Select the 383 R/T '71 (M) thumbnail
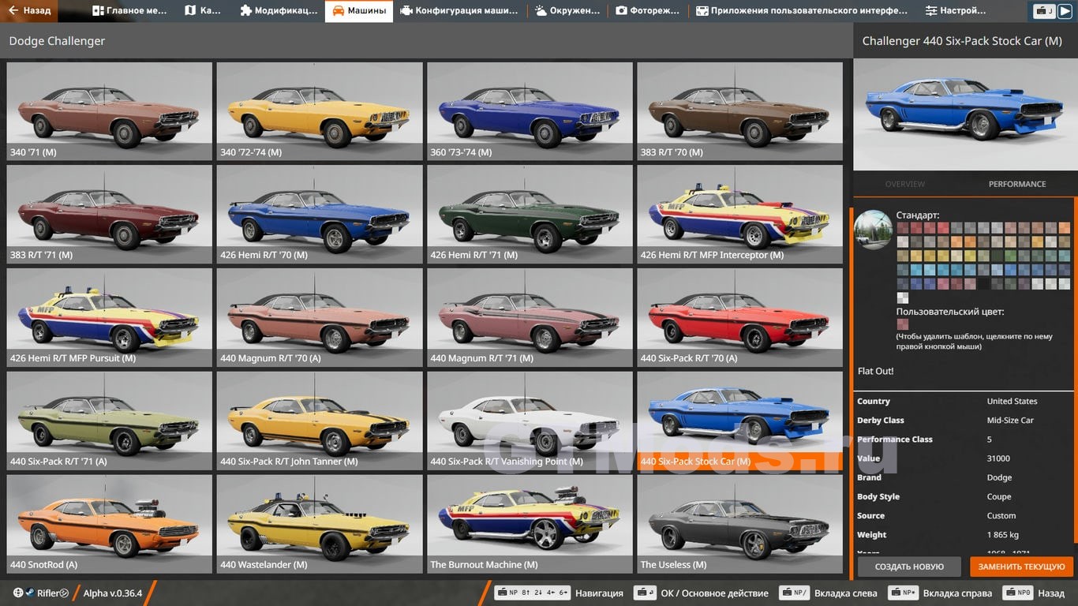 pos(109,214)
